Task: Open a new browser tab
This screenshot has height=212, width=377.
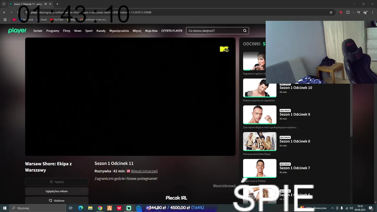Action: click(57, 4)
